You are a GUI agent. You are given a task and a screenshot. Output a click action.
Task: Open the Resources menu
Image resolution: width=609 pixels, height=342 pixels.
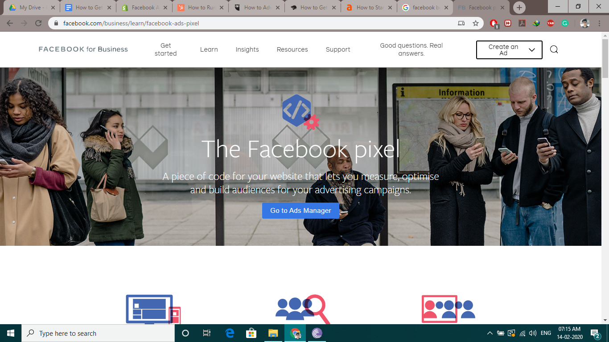click(x=292, y=49)
